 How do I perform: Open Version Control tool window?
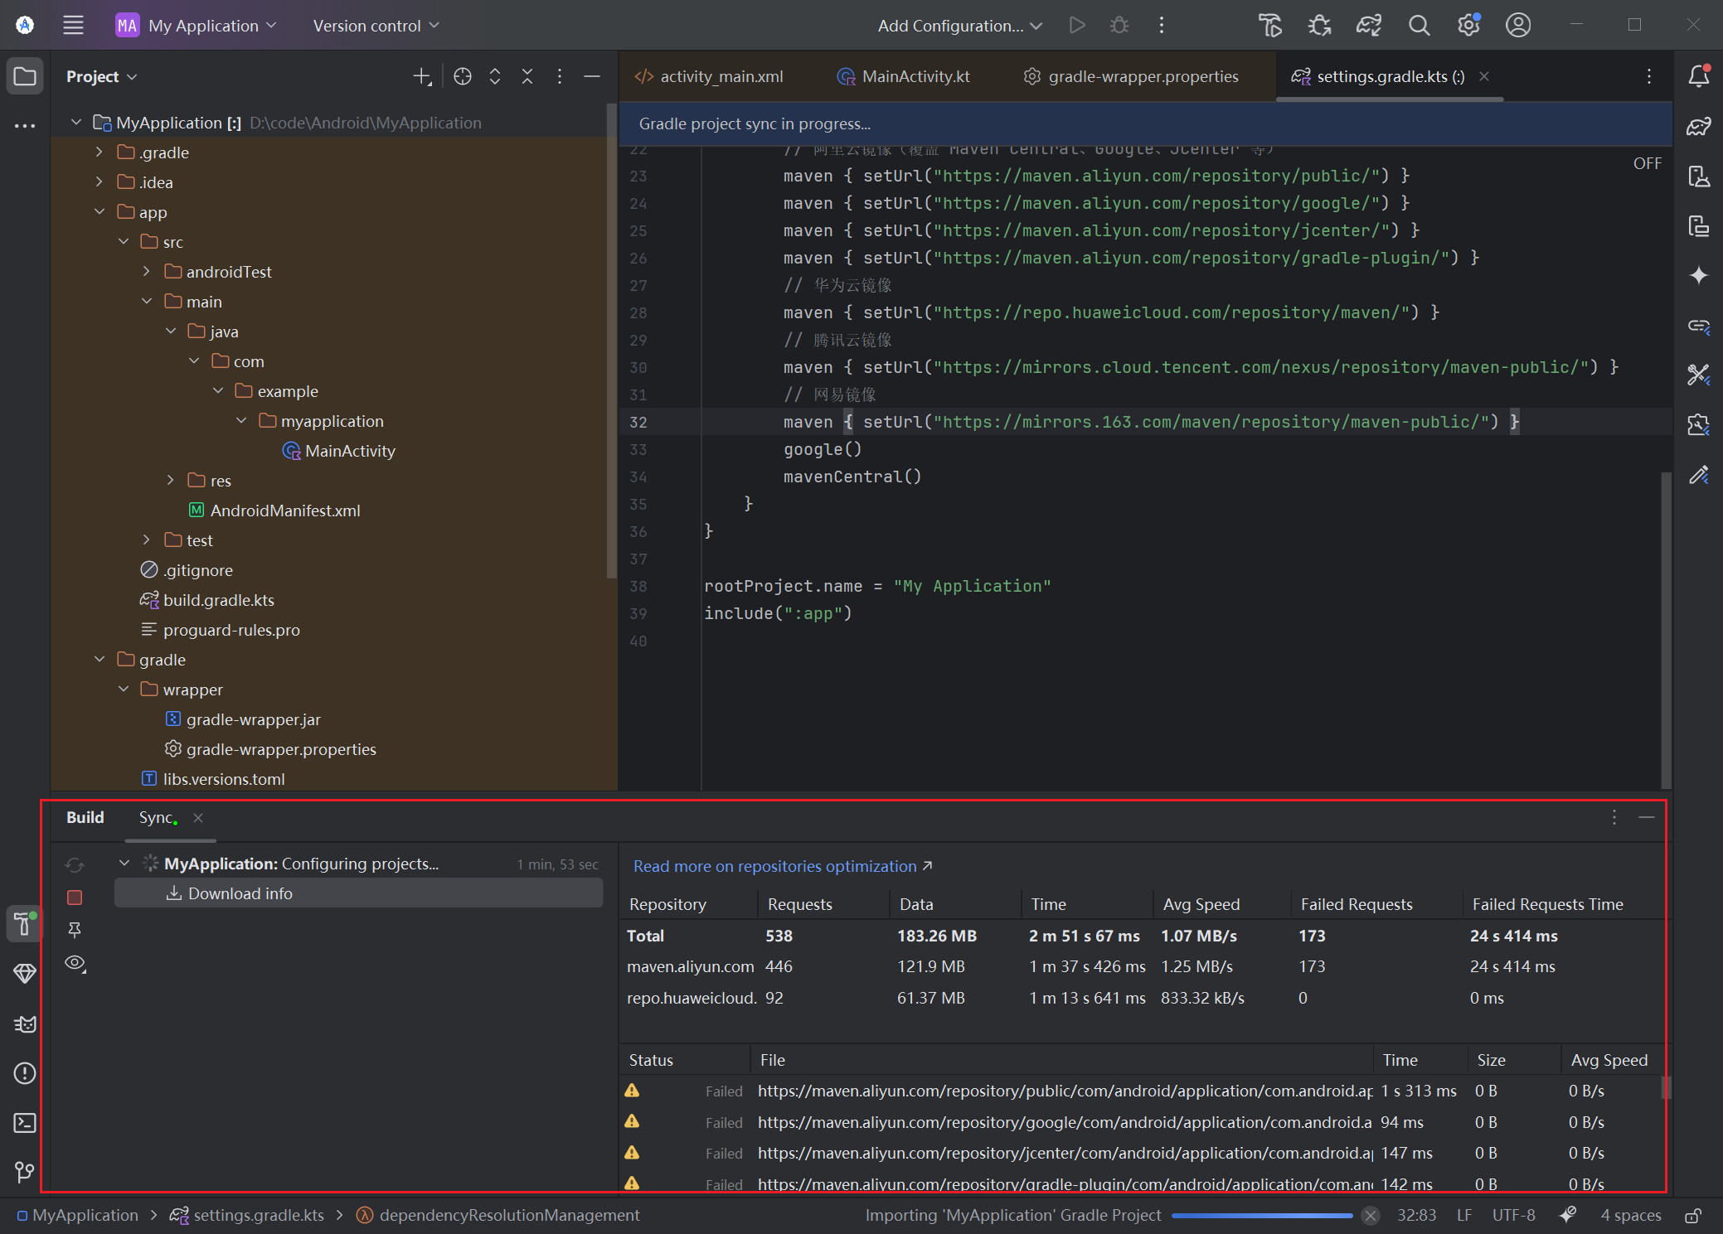(25, 1172)
